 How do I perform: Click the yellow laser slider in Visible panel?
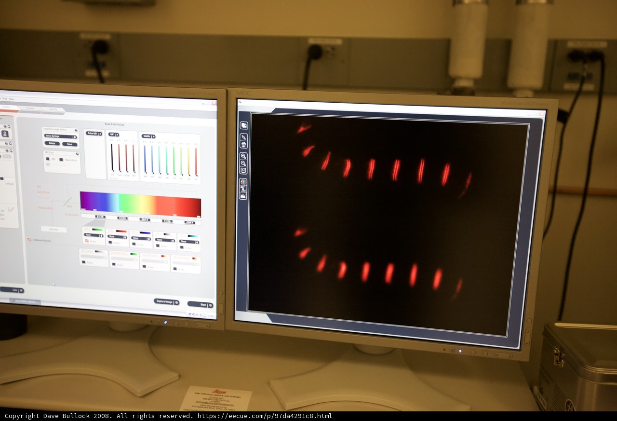(x=188, y=162)
